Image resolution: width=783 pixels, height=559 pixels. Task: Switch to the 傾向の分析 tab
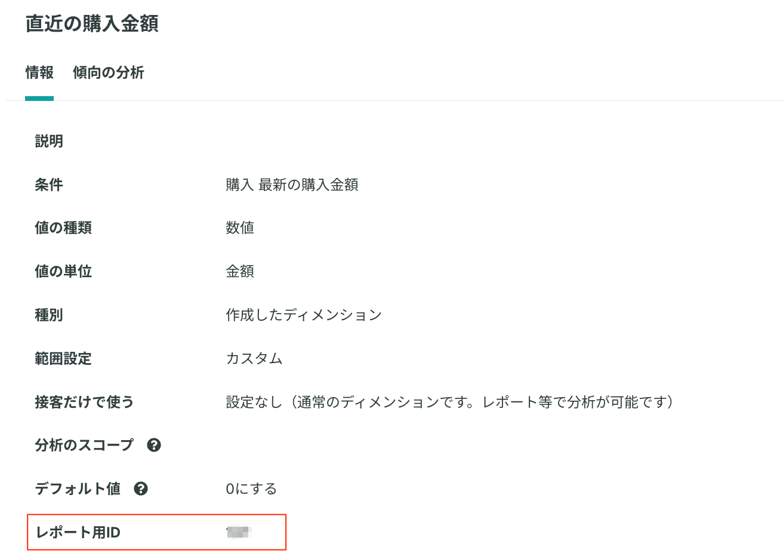coord(109,73)
